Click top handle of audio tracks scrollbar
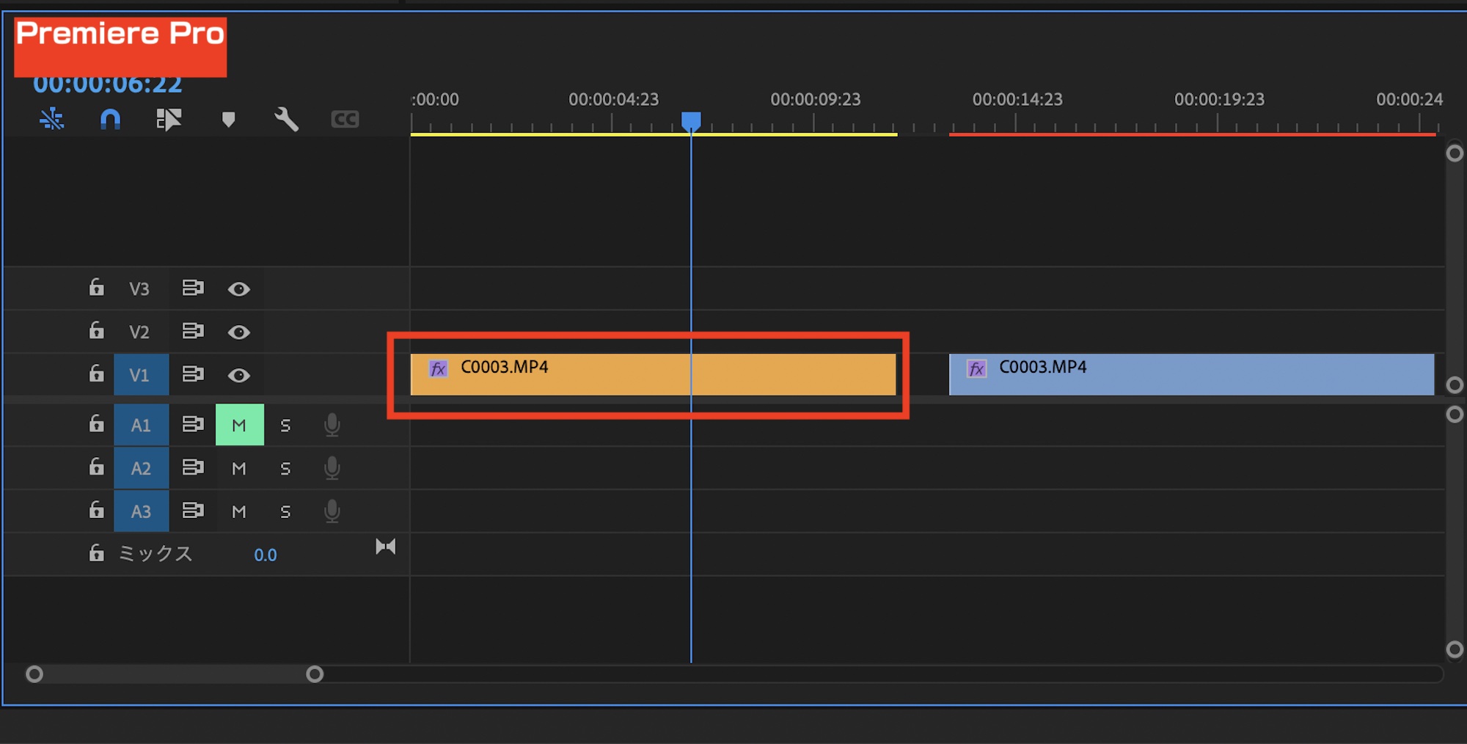 [1455, 415]
